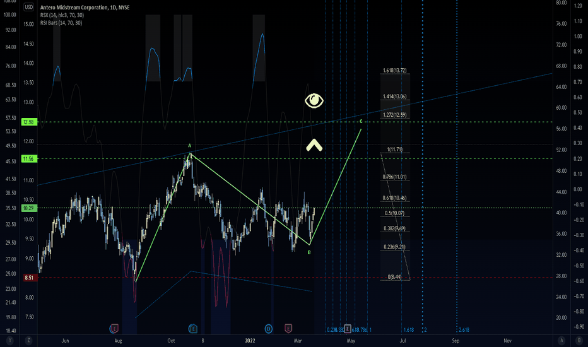Toggle the A auto-scale button
This screenshot has height=347, width=588.
click(x=562, y=341)
